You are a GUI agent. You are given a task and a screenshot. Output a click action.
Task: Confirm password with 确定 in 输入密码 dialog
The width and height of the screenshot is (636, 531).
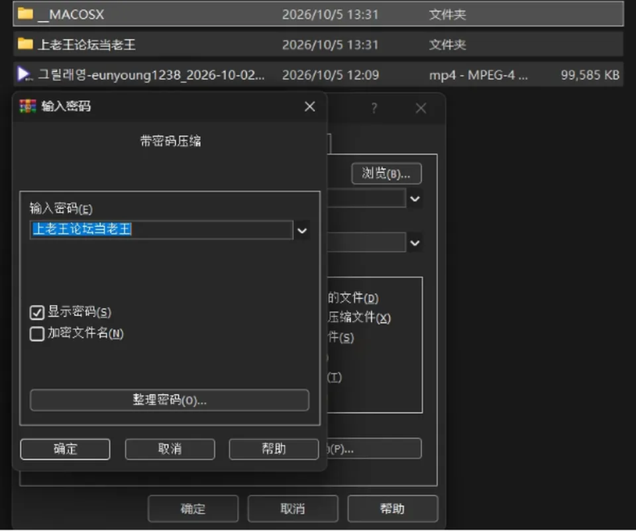point(65,449)
